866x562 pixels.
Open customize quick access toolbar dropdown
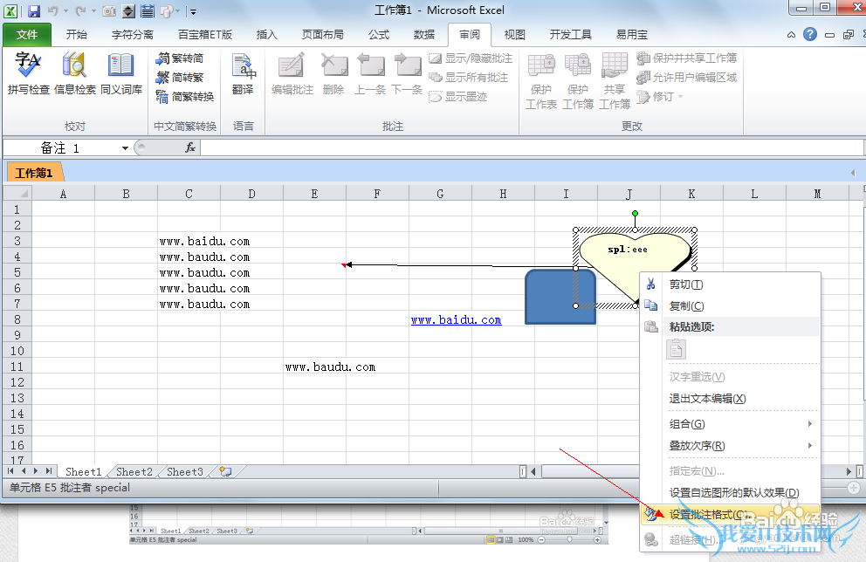(x=194, y=11)
